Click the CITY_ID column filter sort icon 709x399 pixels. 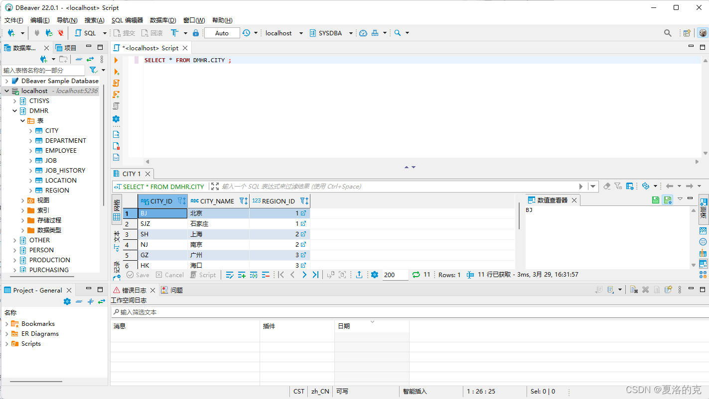(182, 201)
